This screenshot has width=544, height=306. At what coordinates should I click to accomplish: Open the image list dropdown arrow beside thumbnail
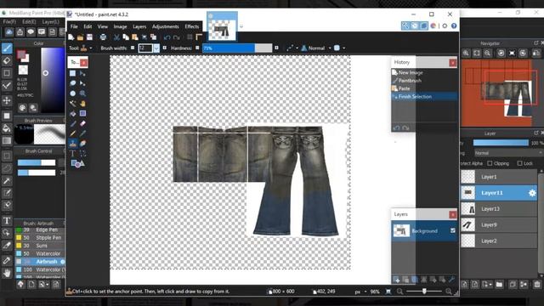(241, 26)
